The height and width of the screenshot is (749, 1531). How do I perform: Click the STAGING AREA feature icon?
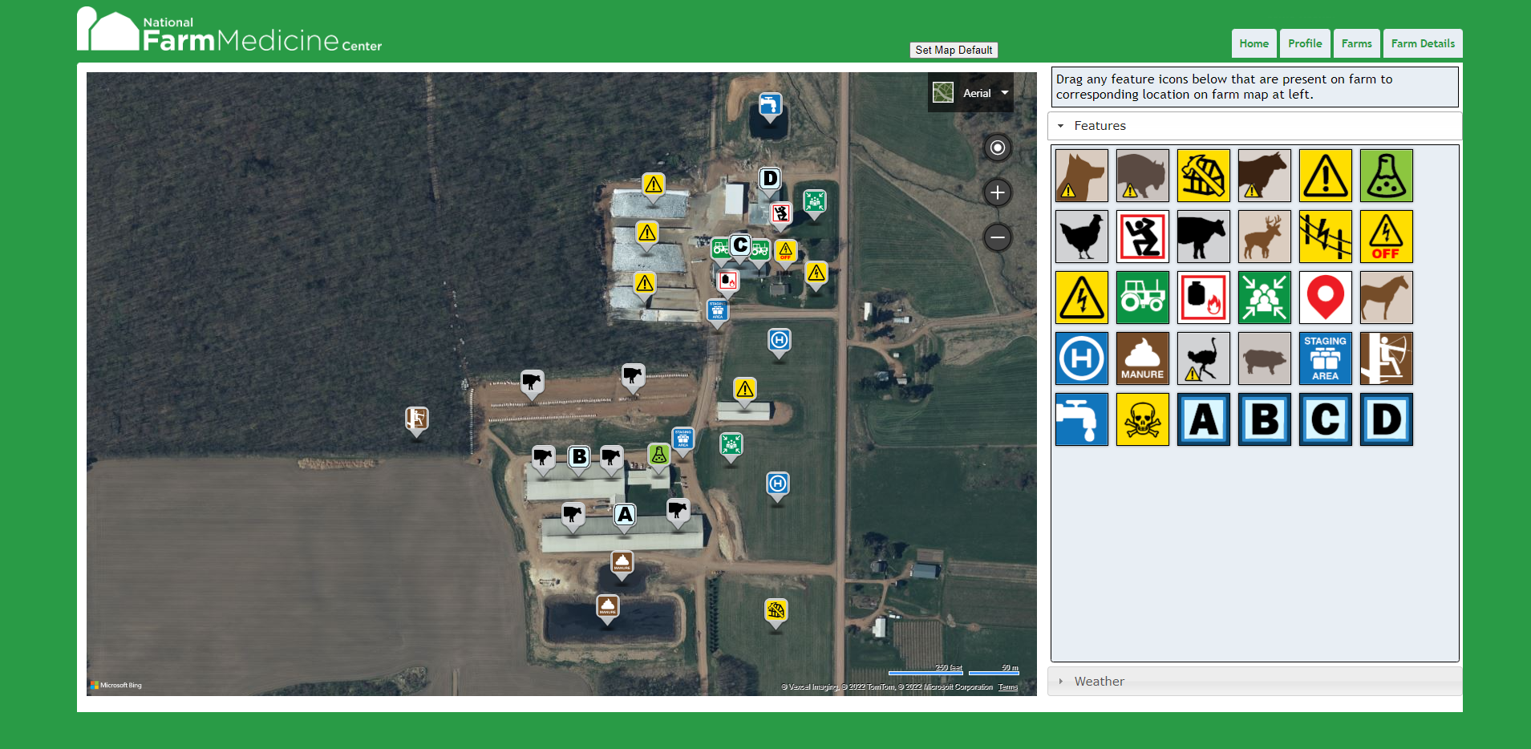(x=1325, y=358)
